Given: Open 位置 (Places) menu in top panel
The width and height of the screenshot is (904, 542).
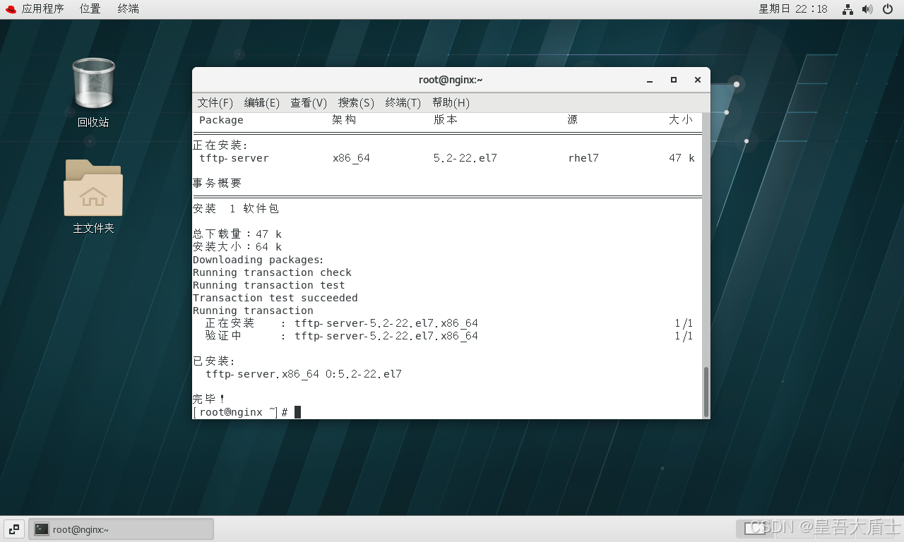Looking at the screenshot, I should pos(90,9).
